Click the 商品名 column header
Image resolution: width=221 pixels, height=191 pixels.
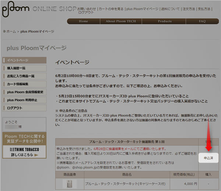(x=127, y=175)
